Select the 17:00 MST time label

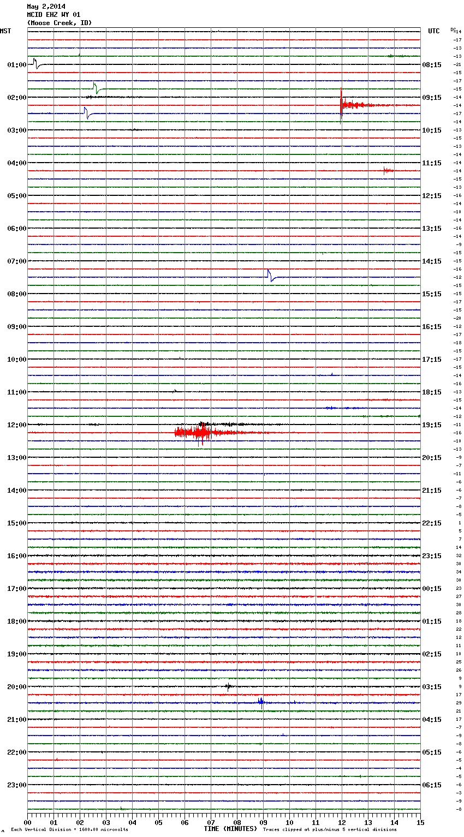click(16, 588)
